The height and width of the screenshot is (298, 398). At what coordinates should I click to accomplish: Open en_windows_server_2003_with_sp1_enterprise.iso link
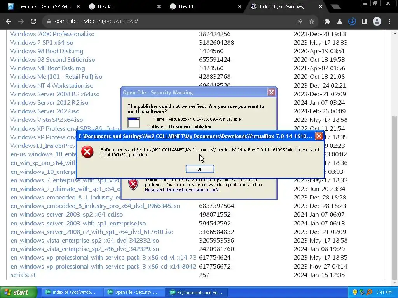[x=78, y=223]
